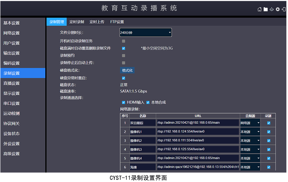Click the name field containing 海康
This screenshot has height=182, width=288.
click(142, 167)
